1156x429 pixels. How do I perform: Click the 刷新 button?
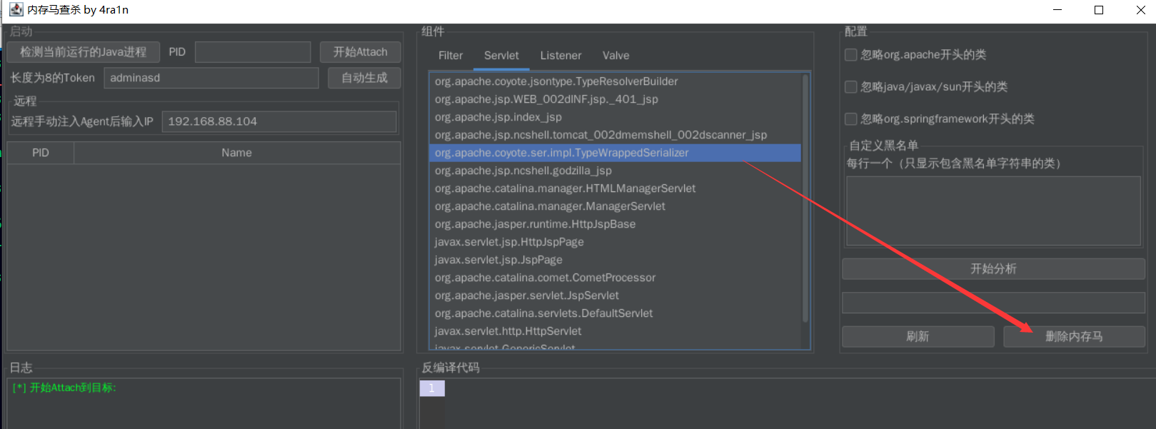tap(918, 336)
